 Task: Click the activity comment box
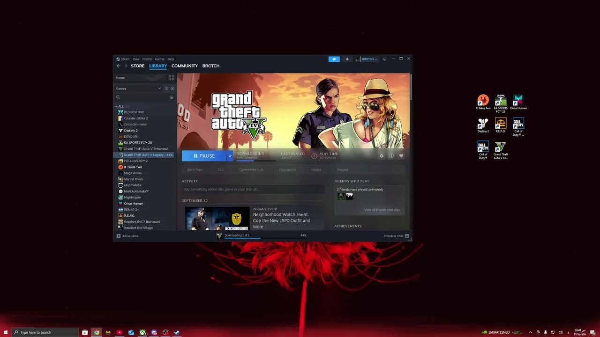pyautogui.click(x=253, y=190)
